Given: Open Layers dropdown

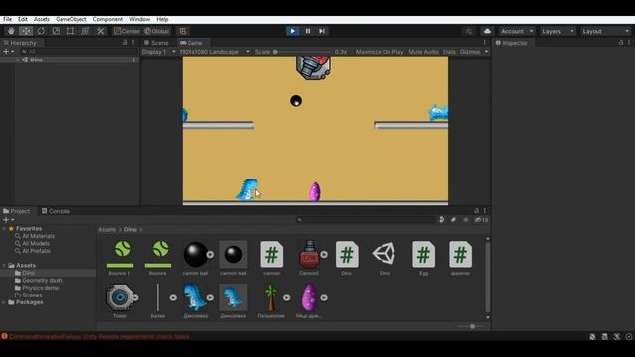Looking at the screenshot, I should [x=558, y=31].
